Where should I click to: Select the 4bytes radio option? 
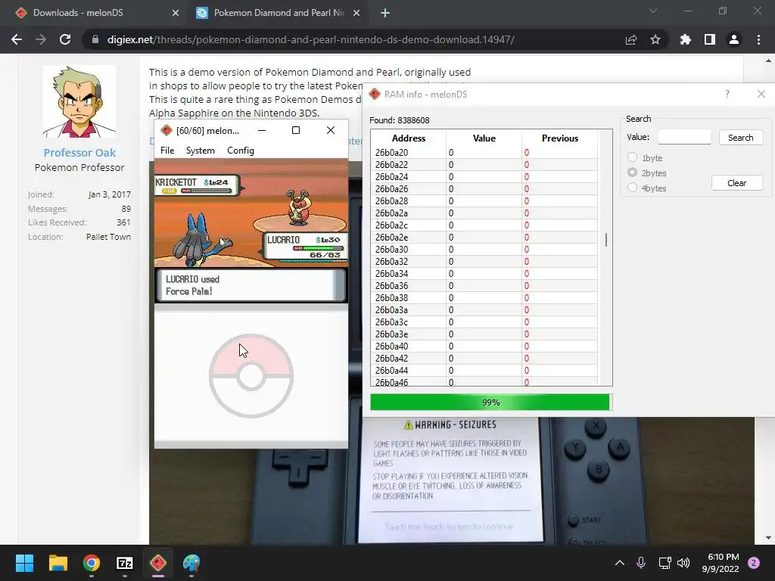pos(632,188)
